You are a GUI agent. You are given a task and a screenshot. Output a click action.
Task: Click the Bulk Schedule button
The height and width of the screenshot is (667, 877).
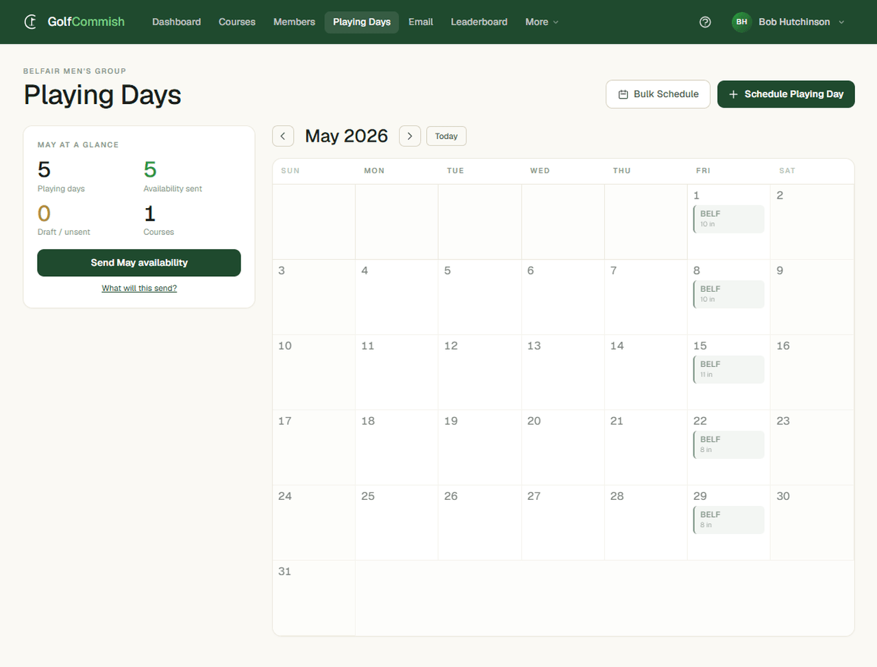(x=658, y=94)
